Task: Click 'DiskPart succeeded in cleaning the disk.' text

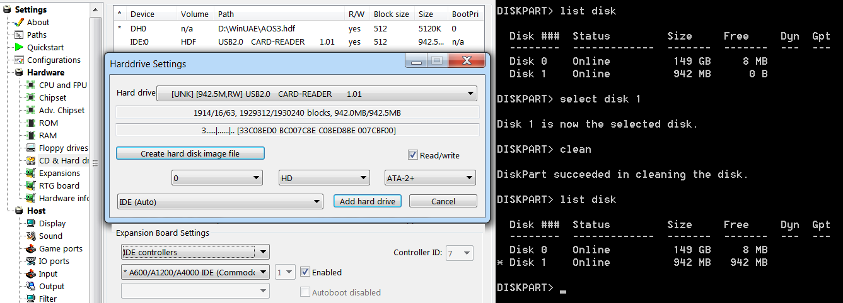Action: tap(622, 174)
